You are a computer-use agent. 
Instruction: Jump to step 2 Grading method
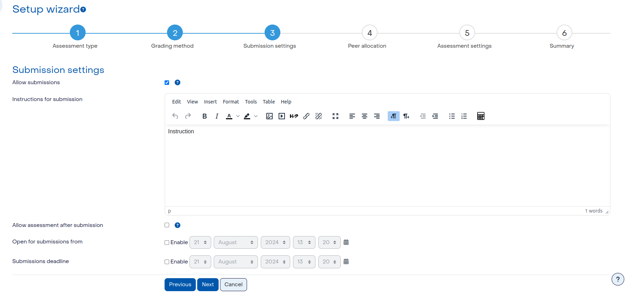coord(175,33)
